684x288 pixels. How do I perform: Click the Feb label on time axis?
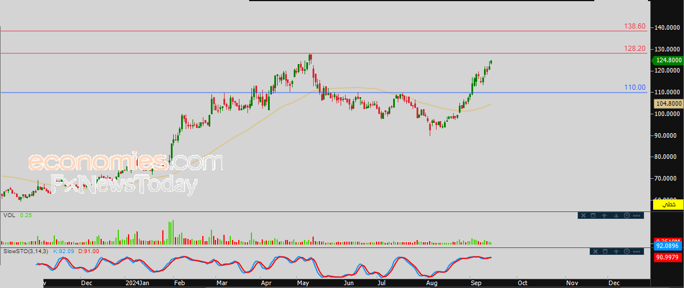179,283
